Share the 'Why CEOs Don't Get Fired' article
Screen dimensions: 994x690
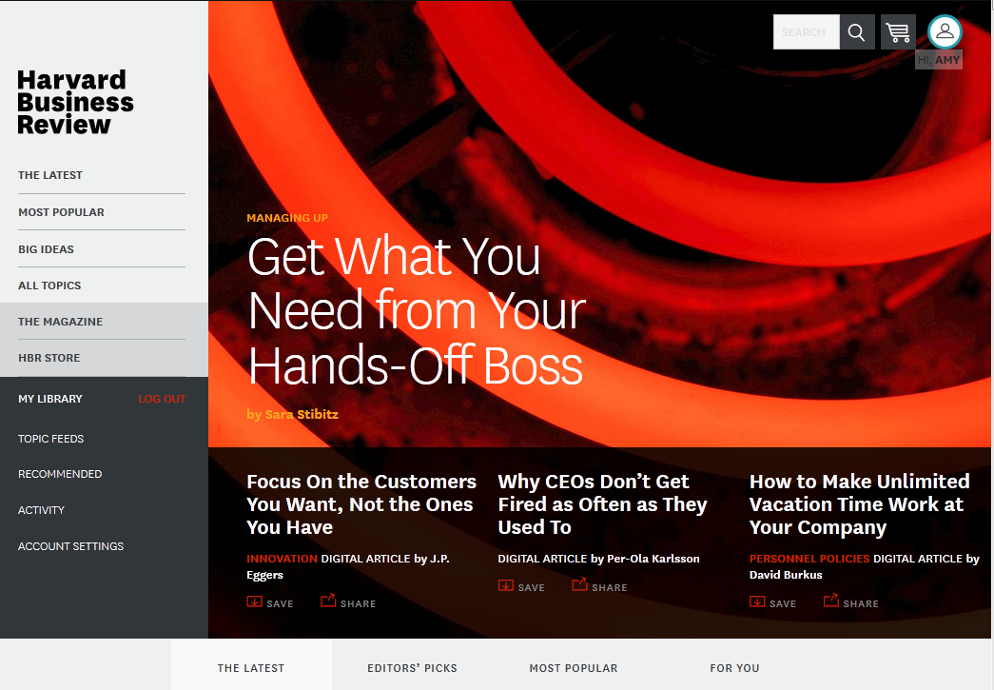599,586
